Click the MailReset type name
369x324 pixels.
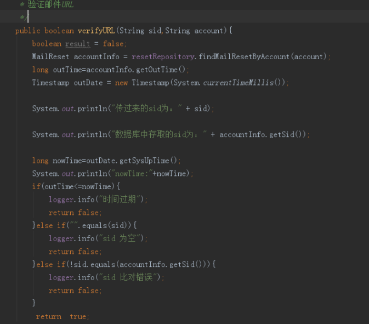50,56
